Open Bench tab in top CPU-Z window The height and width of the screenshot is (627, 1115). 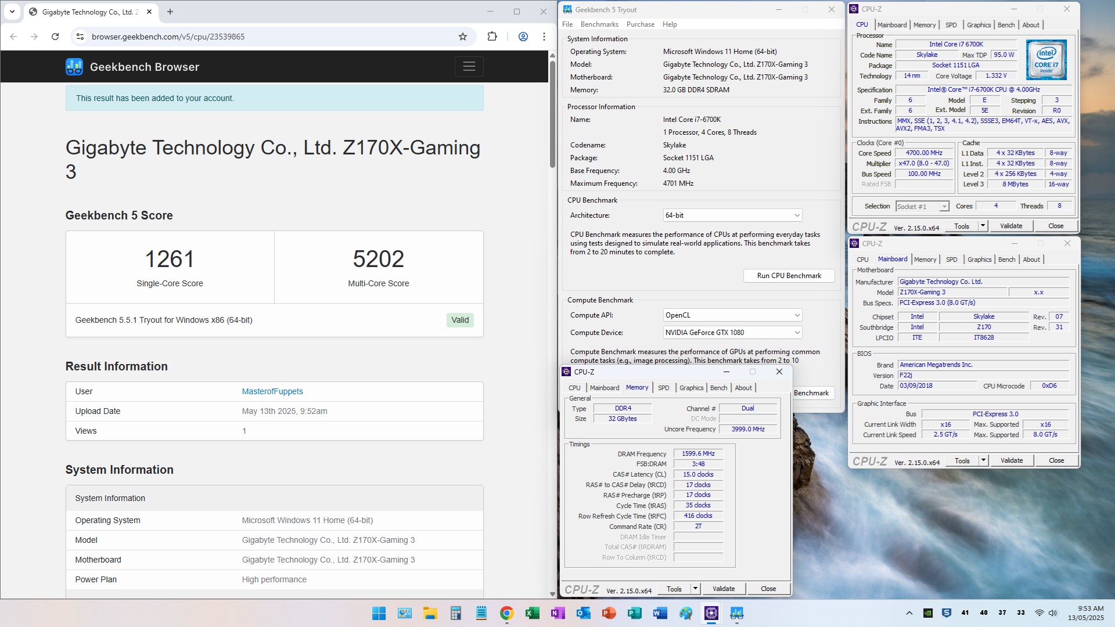coord(1006,25)
